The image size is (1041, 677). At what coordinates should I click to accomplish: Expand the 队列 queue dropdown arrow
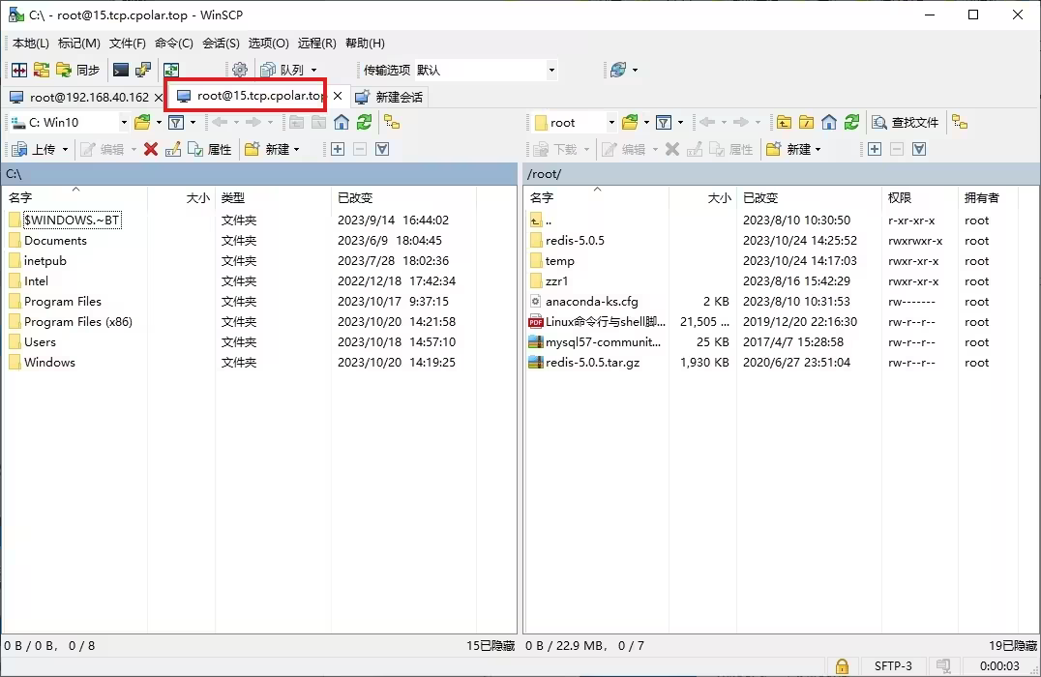pyautogui.click(x=314, y=70)
